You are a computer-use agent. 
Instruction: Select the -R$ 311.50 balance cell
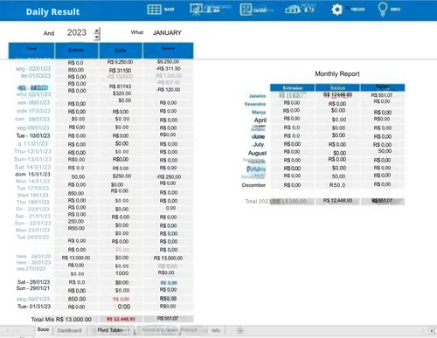coord(169,69)
